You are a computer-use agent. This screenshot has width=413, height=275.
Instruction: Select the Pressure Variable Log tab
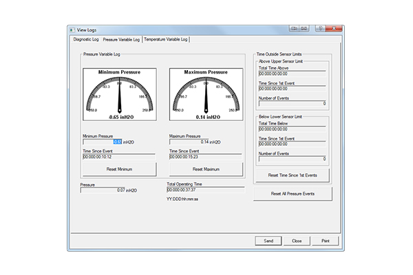[x=121, y=39]
